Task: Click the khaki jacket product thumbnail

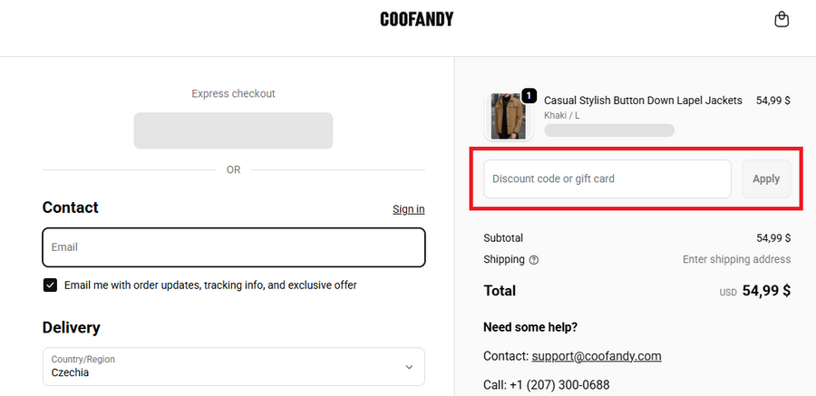Action: point(508,117)
